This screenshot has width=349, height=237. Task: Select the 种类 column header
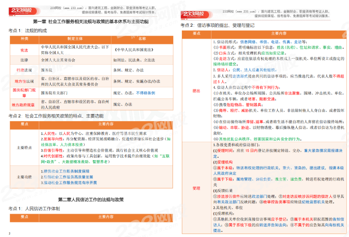point(24,39)
